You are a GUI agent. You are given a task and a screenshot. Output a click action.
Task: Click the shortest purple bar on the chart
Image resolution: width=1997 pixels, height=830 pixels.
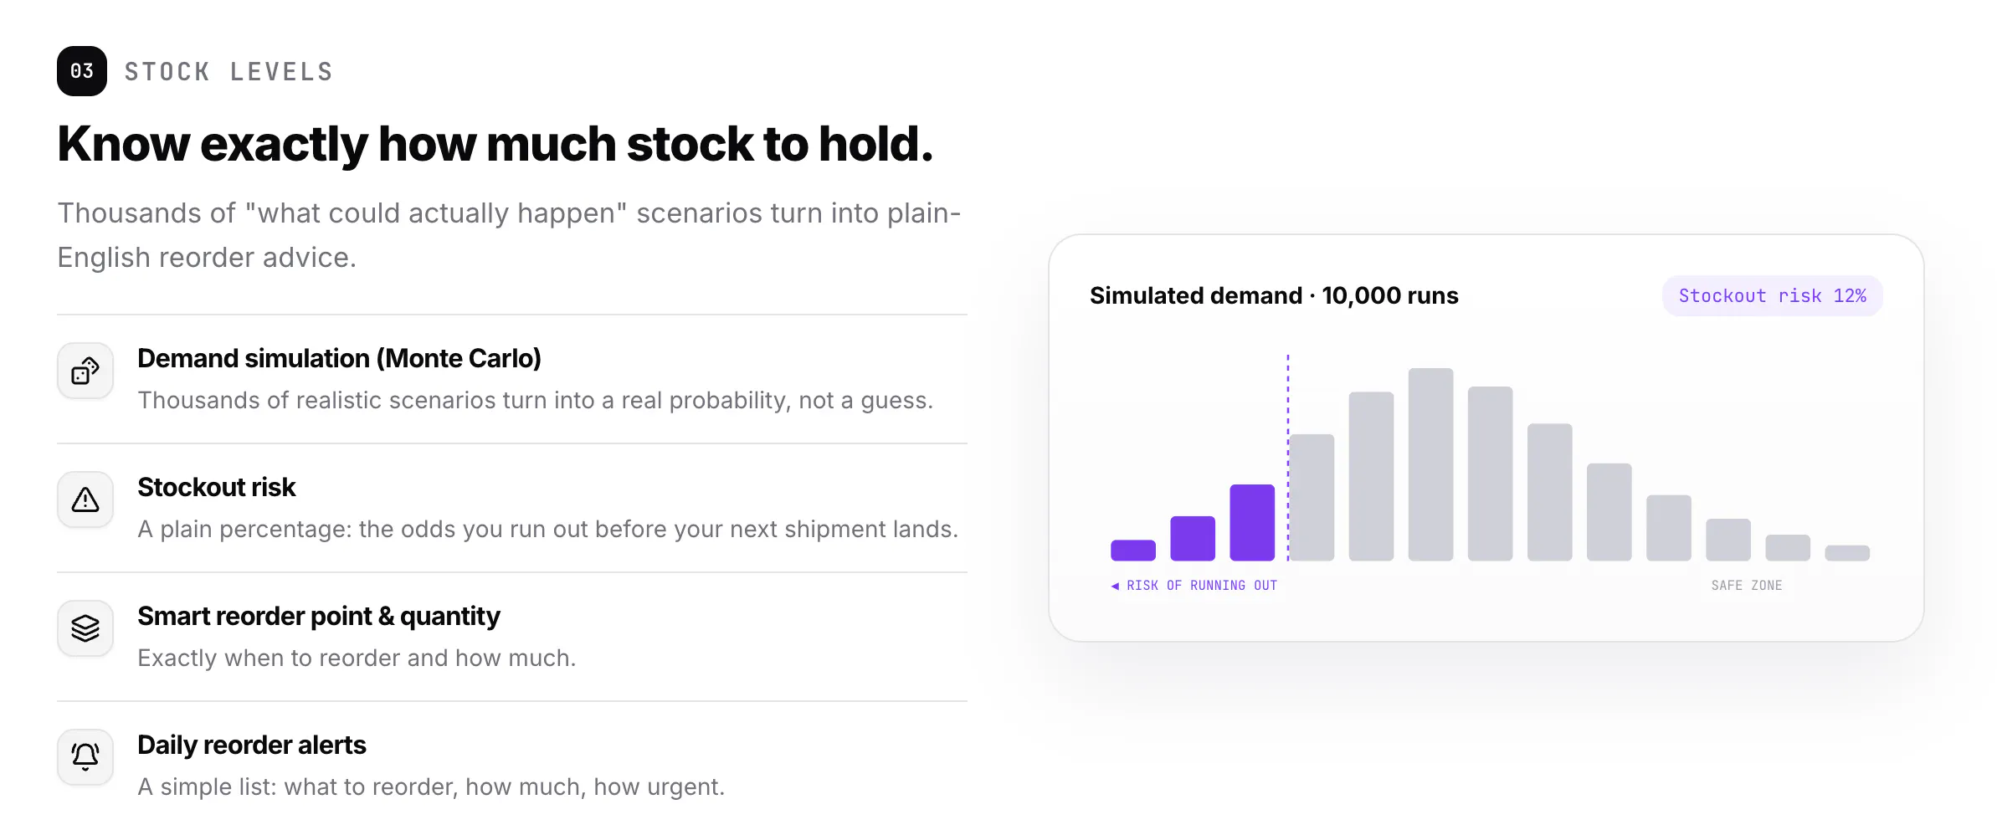tap(1133, 551)
